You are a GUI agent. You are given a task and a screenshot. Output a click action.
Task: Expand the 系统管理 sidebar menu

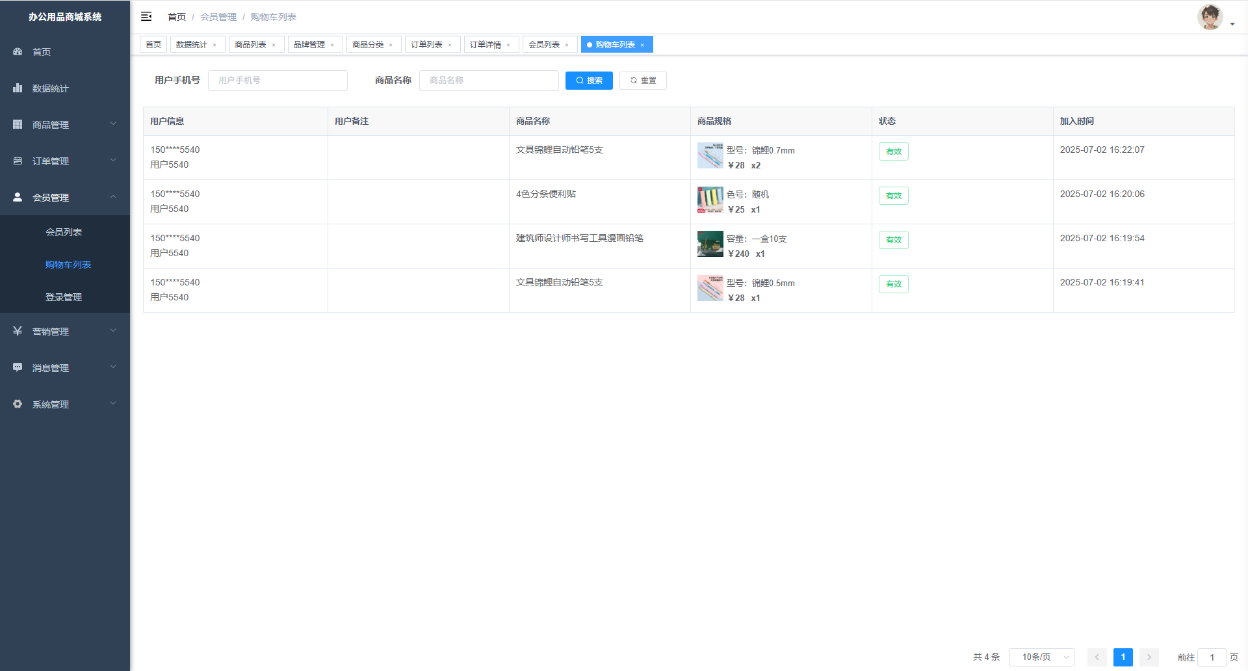(64, 404)
